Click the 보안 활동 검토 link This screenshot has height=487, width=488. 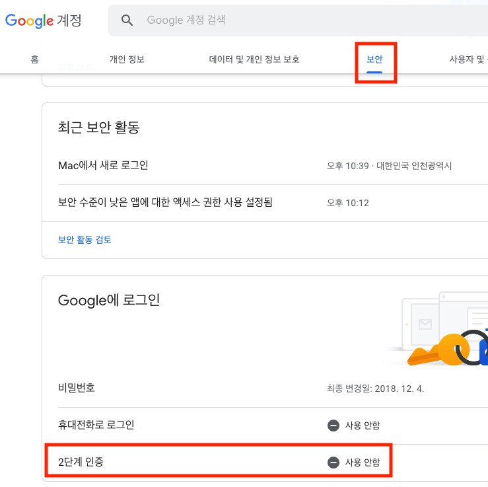pos(85,239)
